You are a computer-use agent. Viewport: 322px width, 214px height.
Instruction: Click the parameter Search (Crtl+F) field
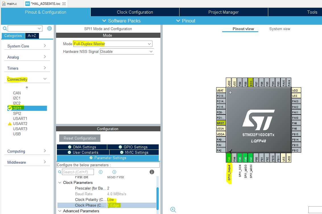click(x=78, y=172)
